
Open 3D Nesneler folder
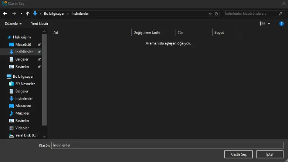25,84
